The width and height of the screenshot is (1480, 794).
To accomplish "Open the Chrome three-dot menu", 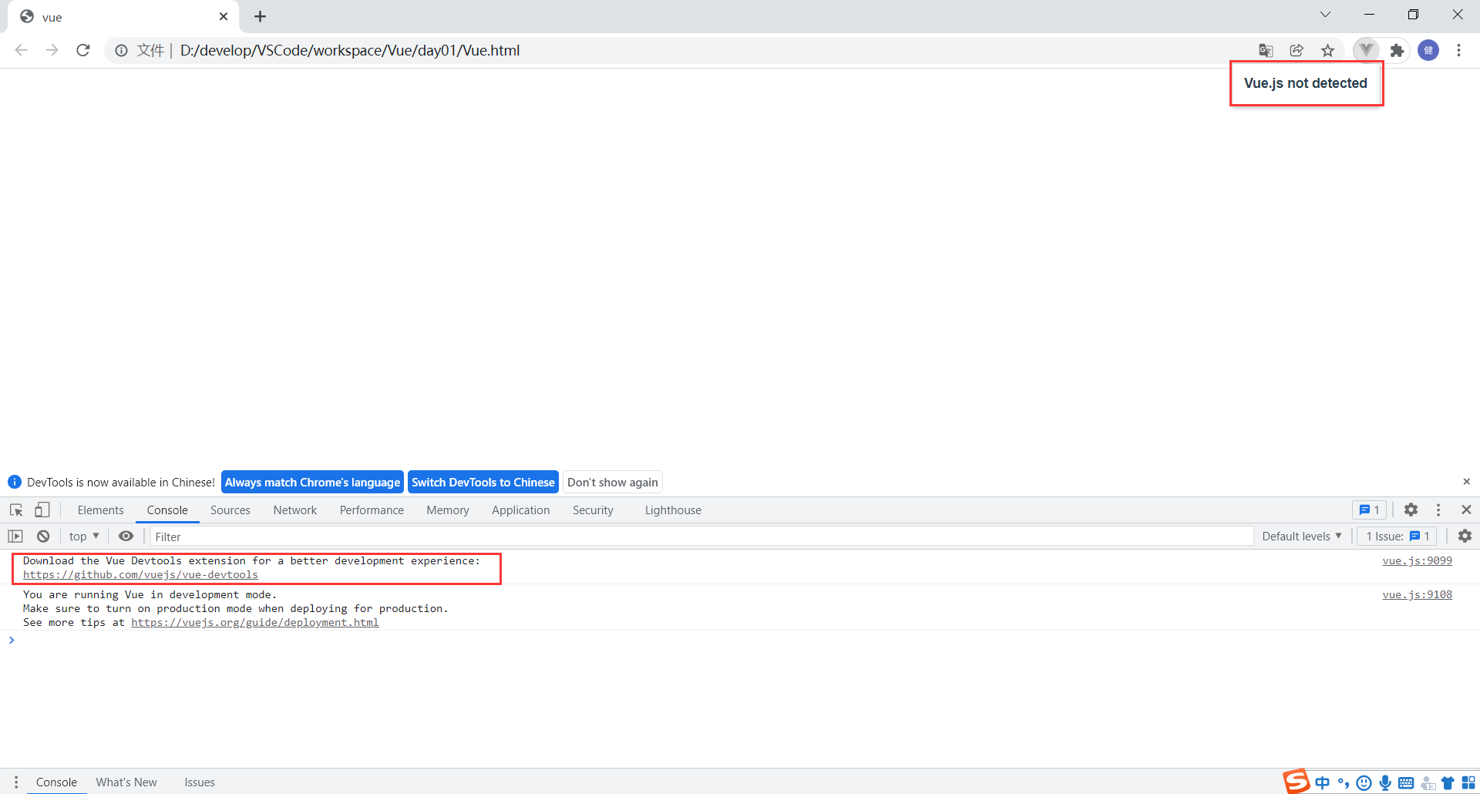I will coord(1458,50).
